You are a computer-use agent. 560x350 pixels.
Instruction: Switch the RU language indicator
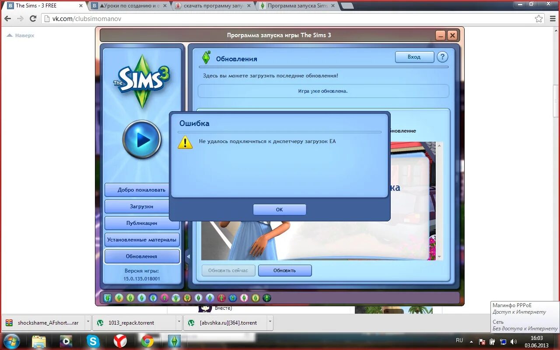459,340
